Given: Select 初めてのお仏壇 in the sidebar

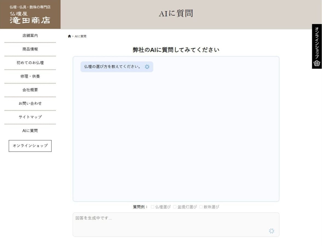Looking at the screenshot, I should coord(30,63).
